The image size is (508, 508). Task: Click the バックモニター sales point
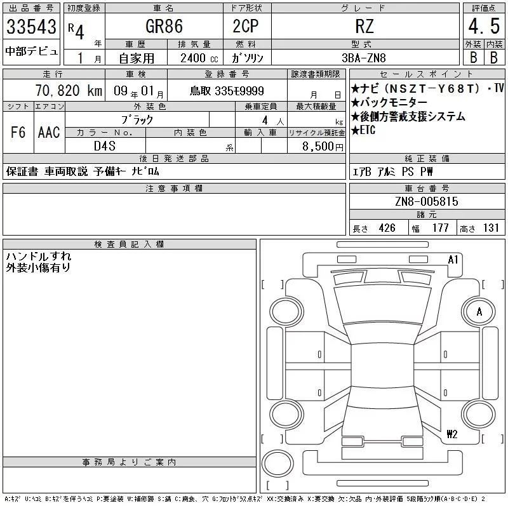point(389,102)
